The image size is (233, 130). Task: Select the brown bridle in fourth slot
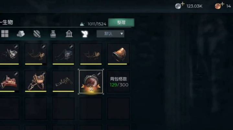pos(91,54)
